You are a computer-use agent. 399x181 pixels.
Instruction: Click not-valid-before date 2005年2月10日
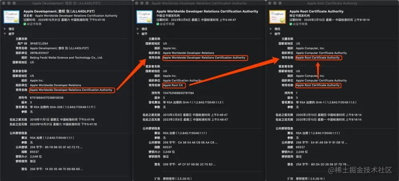pyautogui.click(x=329, y=115)
